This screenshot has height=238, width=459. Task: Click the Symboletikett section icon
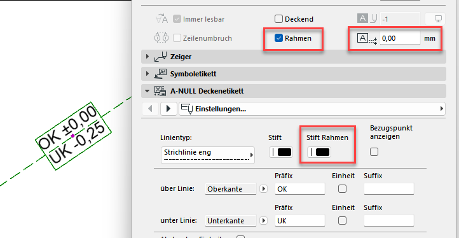160,74
